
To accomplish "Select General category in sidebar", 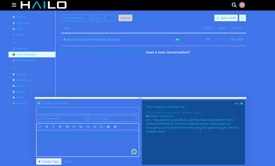I will click(x=22, y=49).
